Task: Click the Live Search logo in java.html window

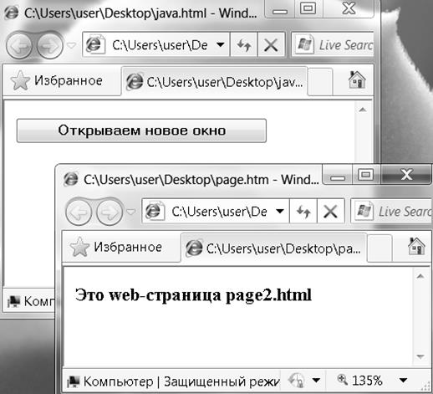Action: (305, 44)
